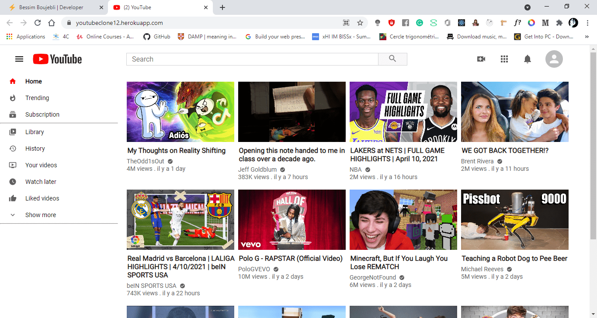
Task: Open the Pissbot 9000 robot dog thumbnail
Action: (515, 220)
